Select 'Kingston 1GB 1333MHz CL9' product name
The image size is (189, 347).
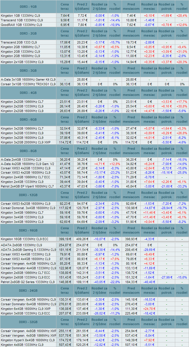coord(20,15)
